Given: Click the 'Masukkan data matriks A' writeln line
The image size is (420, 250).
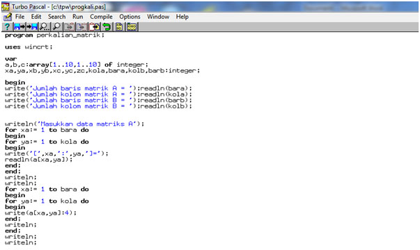Looking at the screenshot, I should (x=75, y=124).
